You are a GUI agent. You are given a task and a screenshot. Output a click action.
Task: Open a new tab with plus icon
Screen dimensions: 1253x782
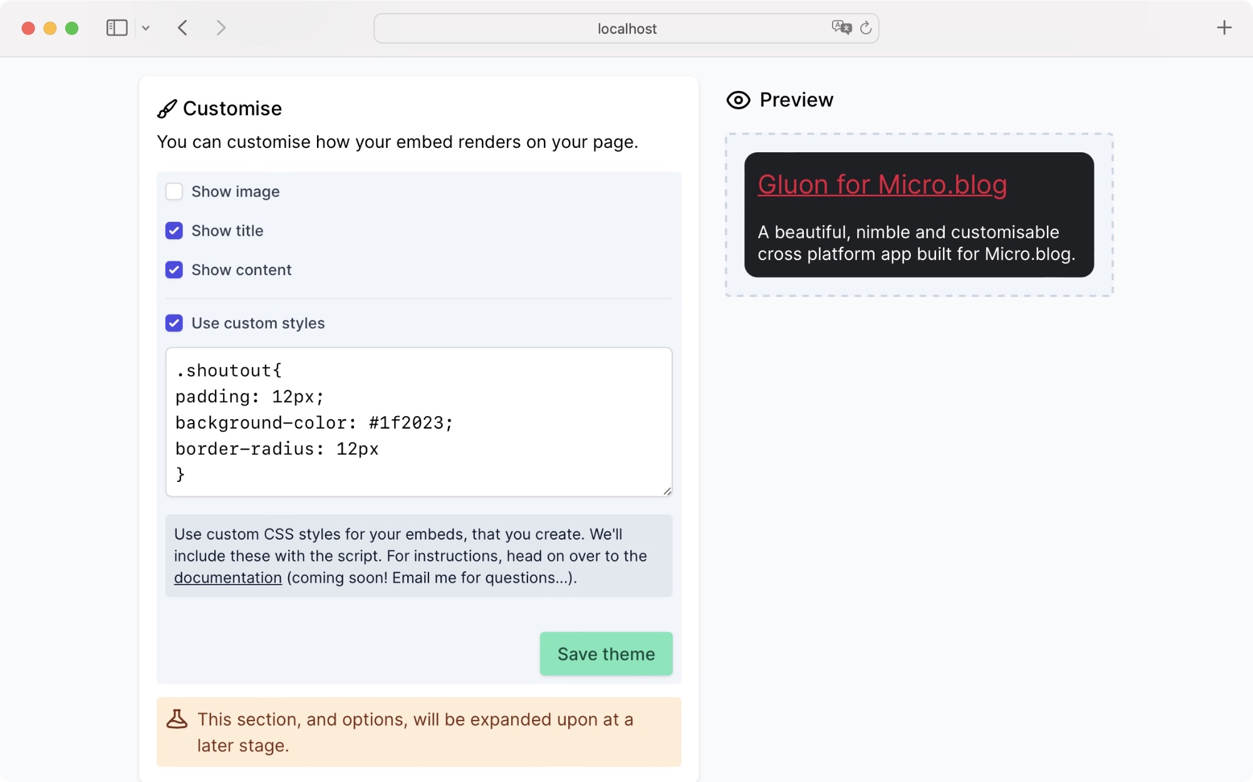[x=1224, y=28]
